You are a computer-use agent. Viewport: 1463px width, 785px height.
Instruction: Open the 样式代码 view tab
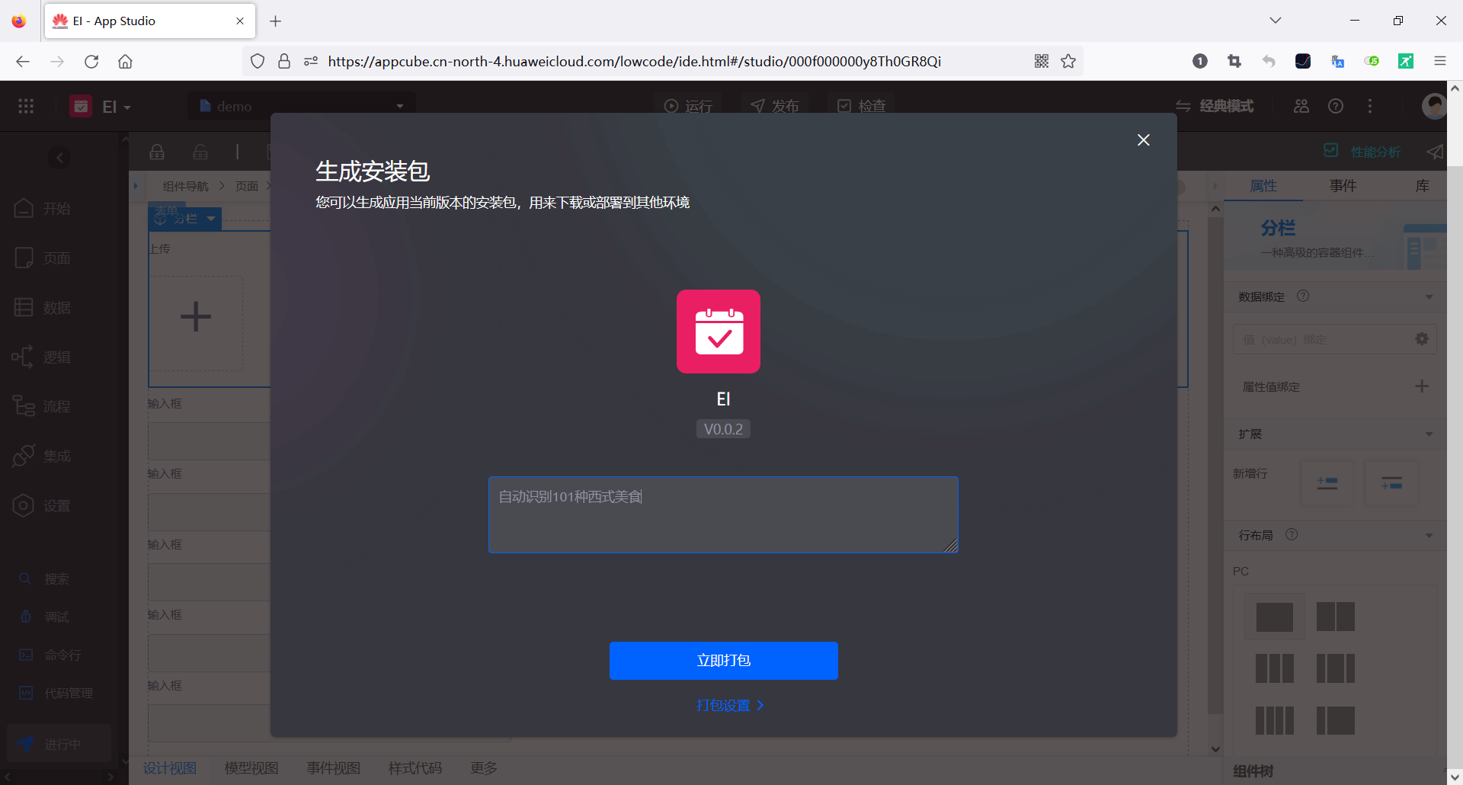(x=415, y=768)
